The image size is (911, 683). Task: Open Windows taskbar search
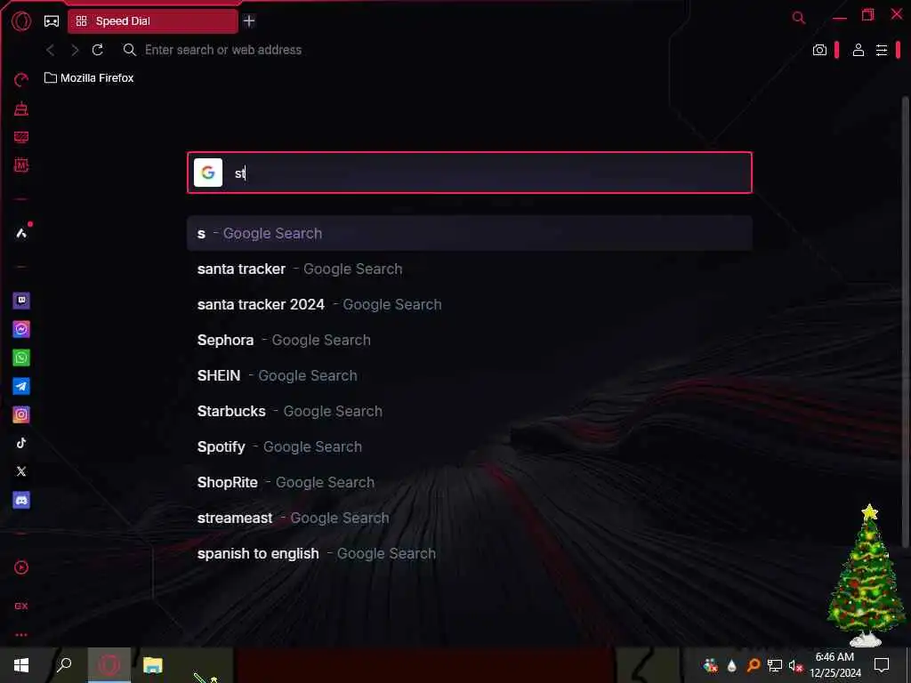[x=64, y=665]
